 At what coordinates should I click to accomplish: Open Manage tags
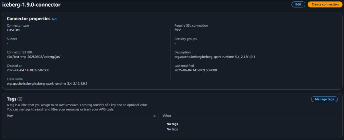point(324,99)
